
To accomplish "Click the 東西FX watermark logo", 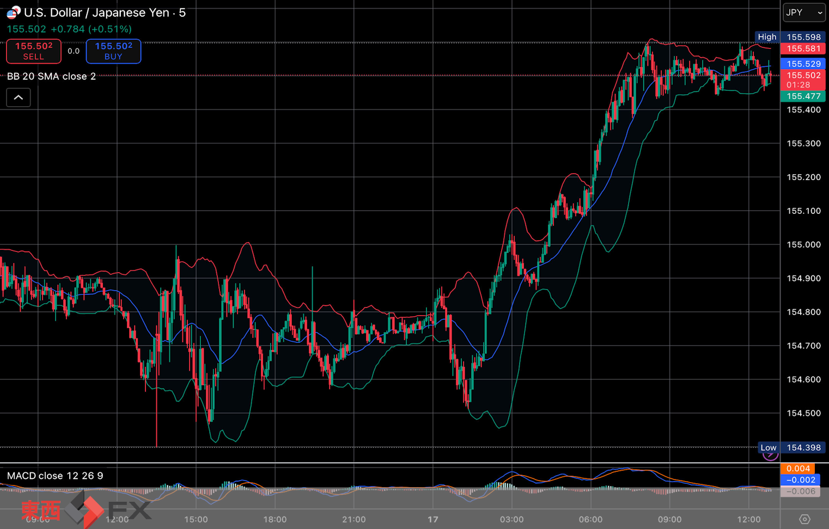I will pyautogui.click(x=86, y=510).
